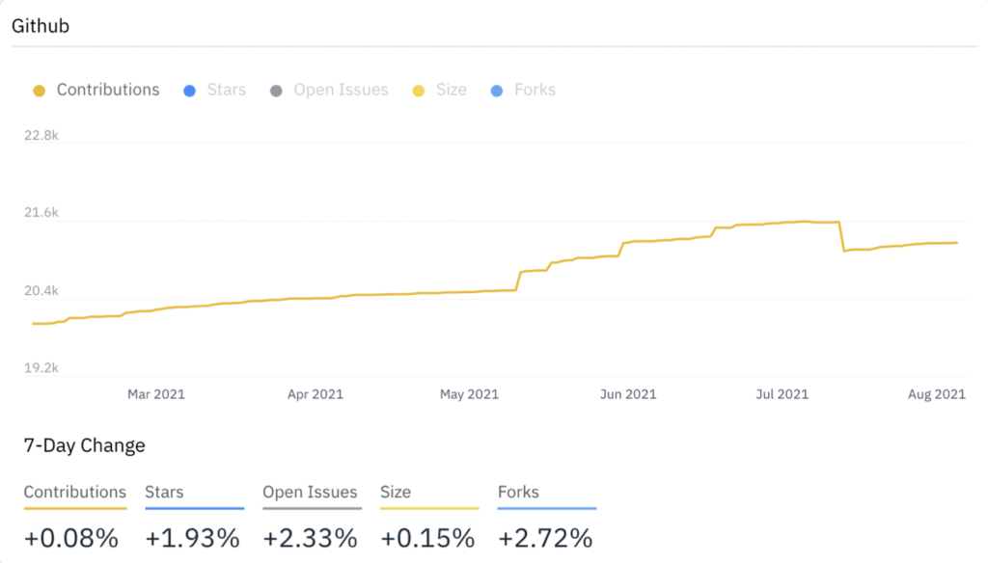
Task: Select the Stars tab under 7-Day Change
Action: point(164,492)
